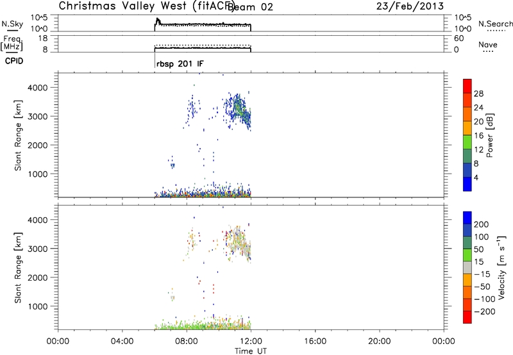
Task: Click the 200 label on velocity colorbar
Action: [x=482, y=224]
